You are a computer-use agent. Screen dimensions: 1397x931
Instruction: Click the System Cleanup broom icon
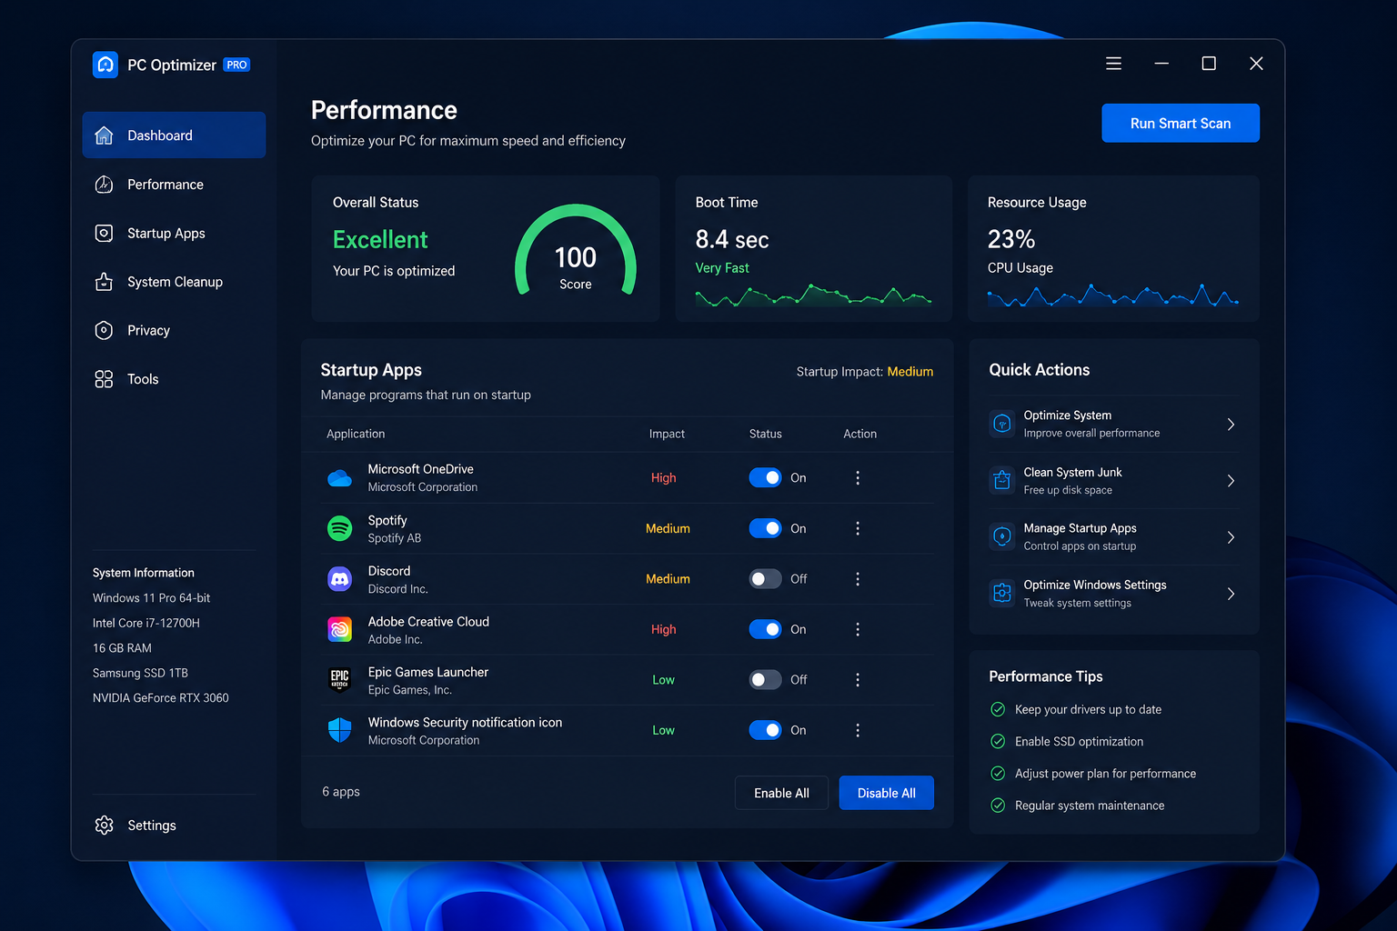(x=105, y=282)
